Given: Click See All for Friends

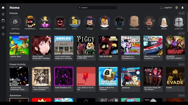Looking at the screenshot, I should tap(182, 13).
